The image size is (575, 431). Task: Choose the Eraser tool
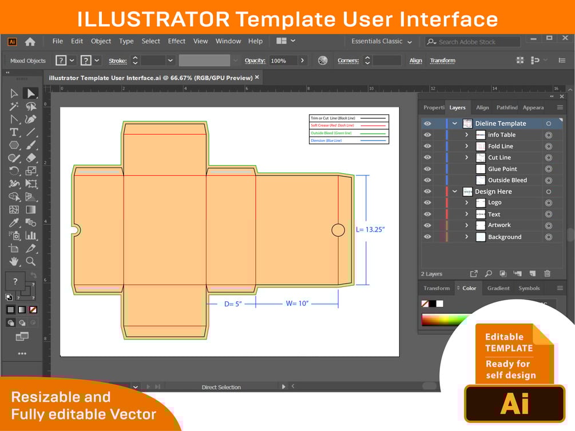click(x=31, y=158)
